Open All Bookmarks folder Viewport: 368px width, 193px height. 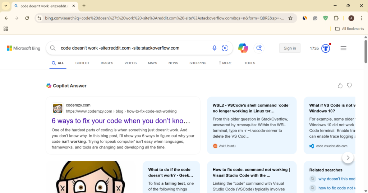point(349,29)
